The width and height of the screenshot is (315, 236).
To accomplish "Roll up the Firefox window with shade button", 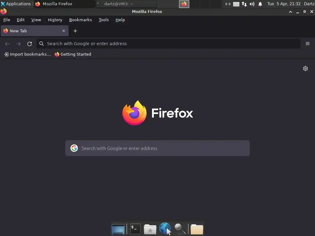I will (290, 12).
